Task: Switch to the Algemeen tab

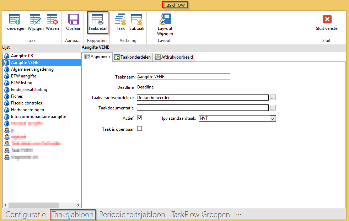Action: (x=97, y=57)
